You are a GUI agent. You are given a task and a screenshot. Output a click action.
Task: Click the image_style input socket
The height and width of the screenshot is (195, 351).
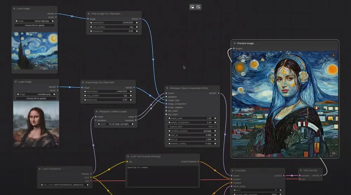click(166, 100)
